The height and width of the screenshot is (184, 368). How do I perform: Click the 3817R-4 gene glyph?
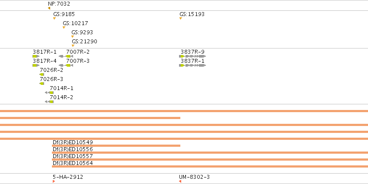(x=36, y=65)
